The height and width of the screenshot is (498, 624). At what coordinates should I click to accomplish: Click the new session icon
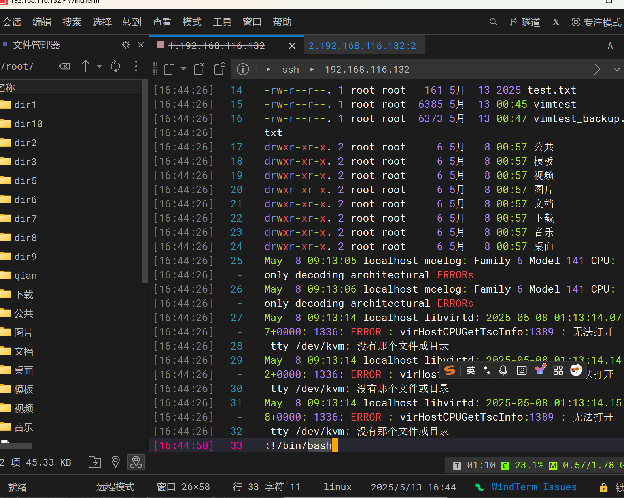169,69
